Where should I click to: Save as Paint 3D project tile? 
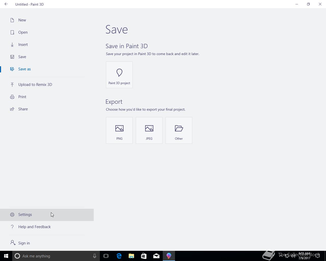coord(119,75)
